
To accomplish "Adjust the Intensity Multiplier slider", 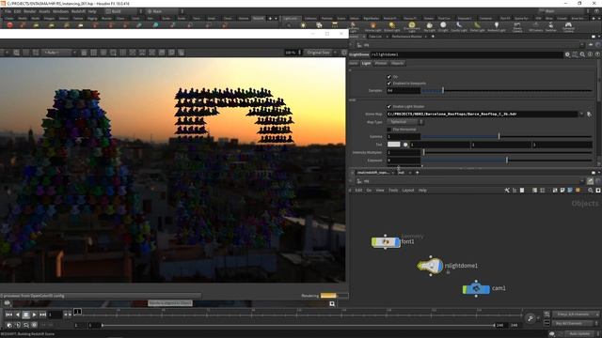I will click(x=507, y=152).
